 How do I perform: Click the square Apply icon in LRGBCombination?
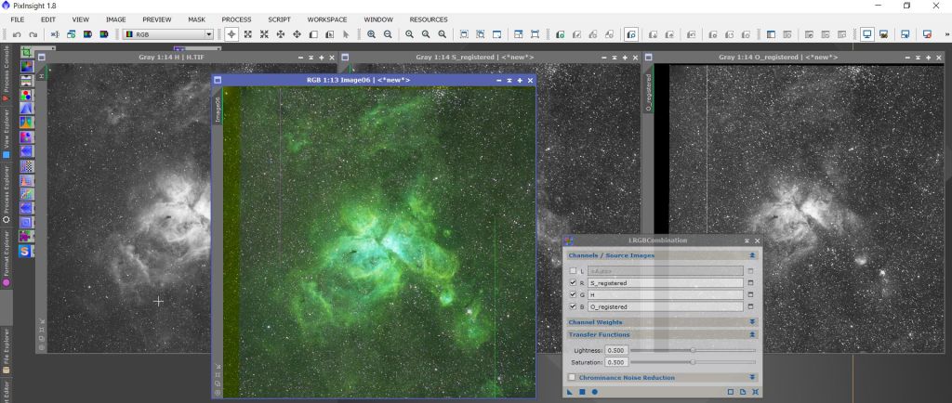[582, 392]
